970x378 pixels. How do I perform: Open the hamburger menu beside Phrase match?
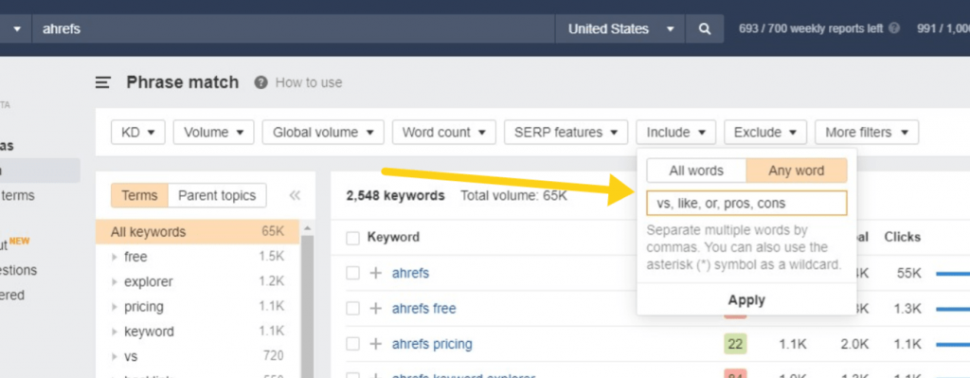click(x=102, y=82)
